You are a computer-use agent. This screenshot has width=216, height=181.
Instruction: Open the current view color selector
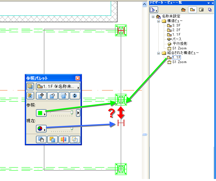(41, 129)
